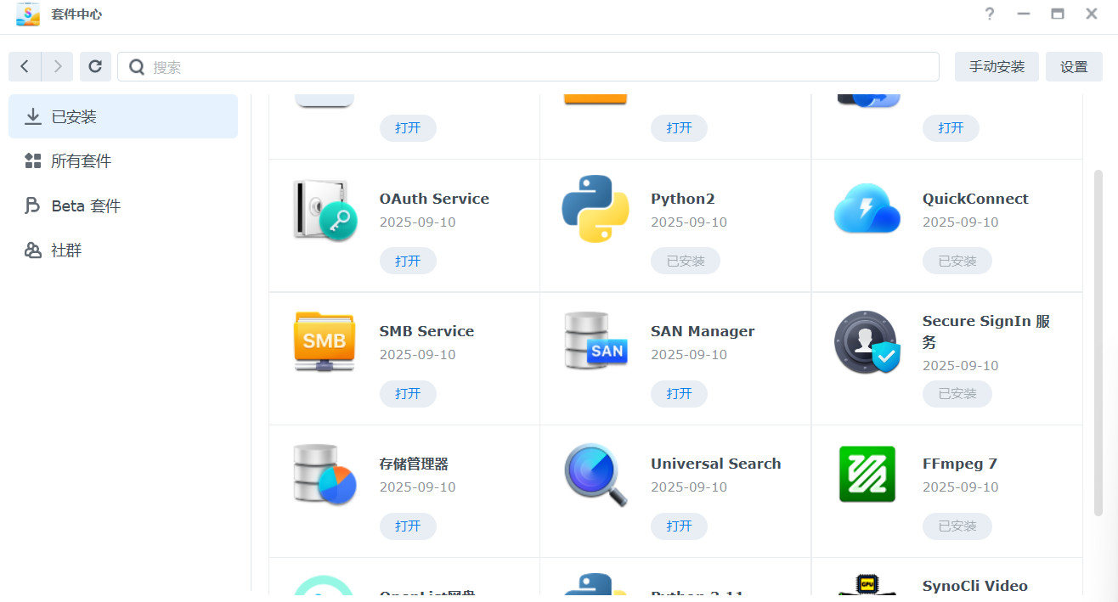Click the Secure SignIn 服务 package title
Viewport: 1118px width, 602px height.
(986, 331)
